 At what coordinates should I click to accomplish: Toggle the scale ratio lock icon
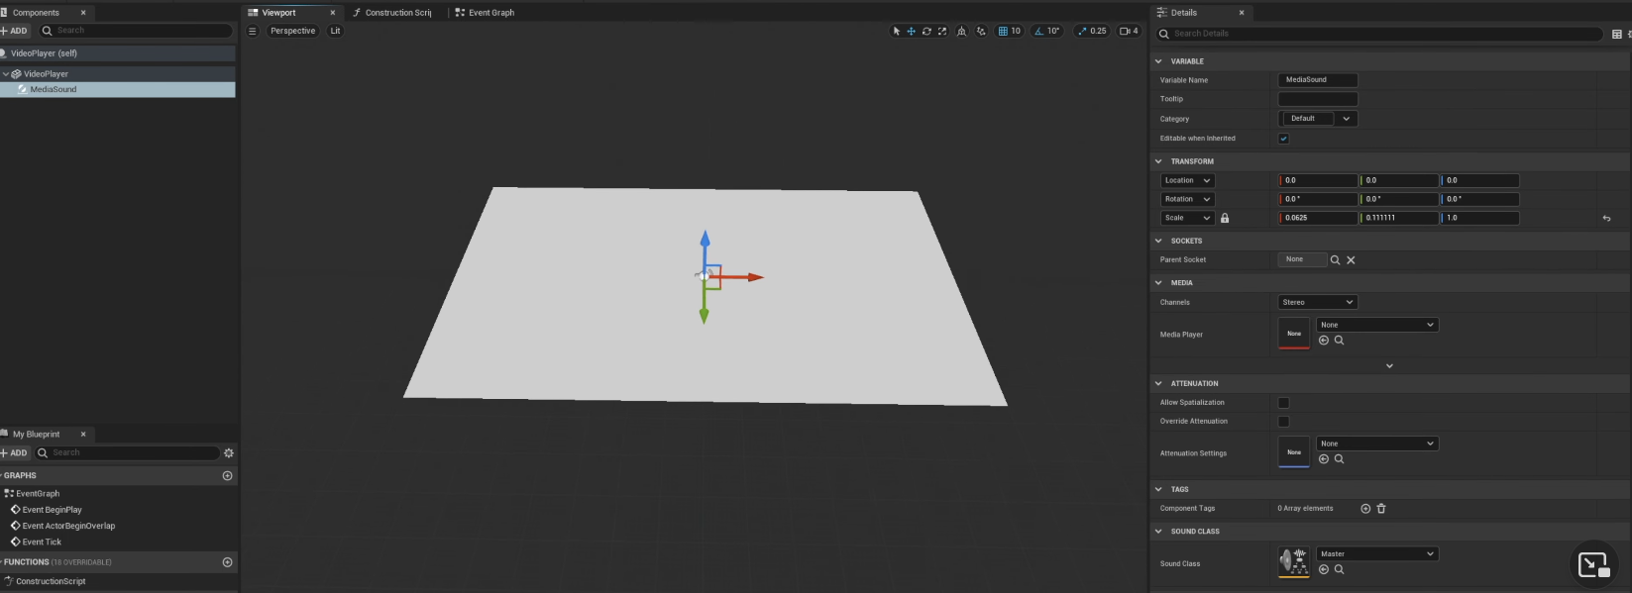coord(1225,218)
